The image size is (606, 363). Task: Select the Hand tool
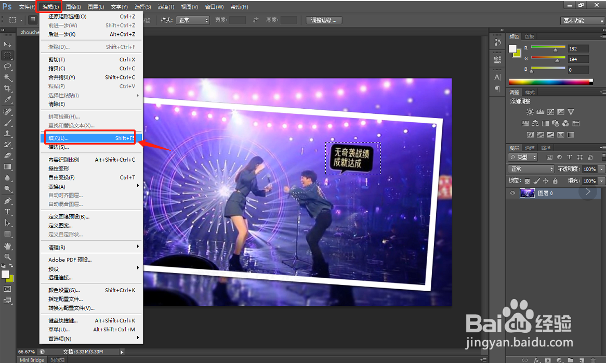point(7,247)
